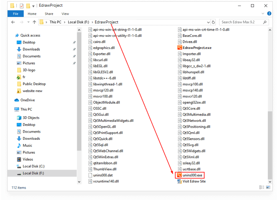
Task: Open 3D Objects under This PC
Action: [x=28, y=118]
